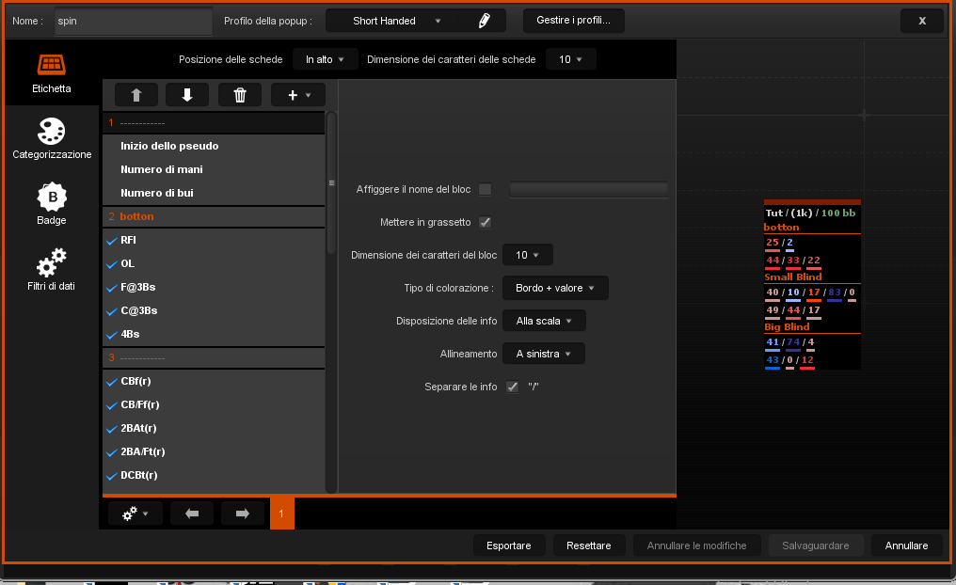Toggle the 2BAt(r) stat checkmark
Viewport: 956px width, 585px height.
(112, 429)
